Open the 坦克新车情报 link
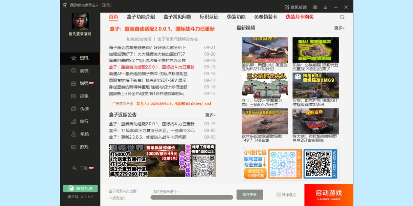This screenshot has width=413, height=206. [x=139, y=39]
